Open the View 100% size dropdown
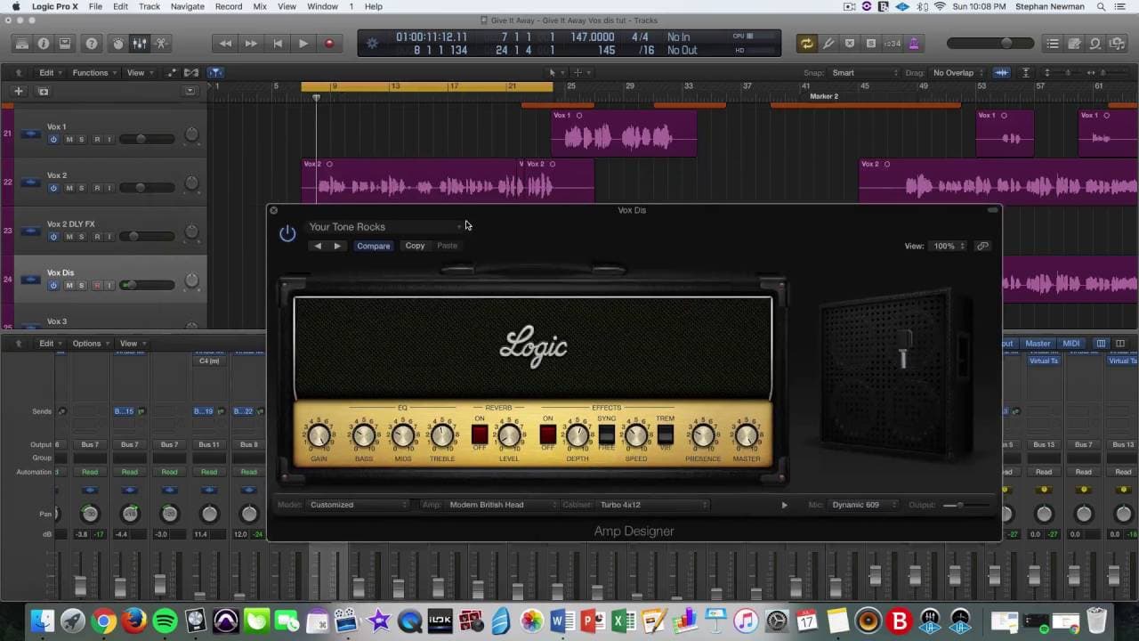1139x641 pixels. 948,246
